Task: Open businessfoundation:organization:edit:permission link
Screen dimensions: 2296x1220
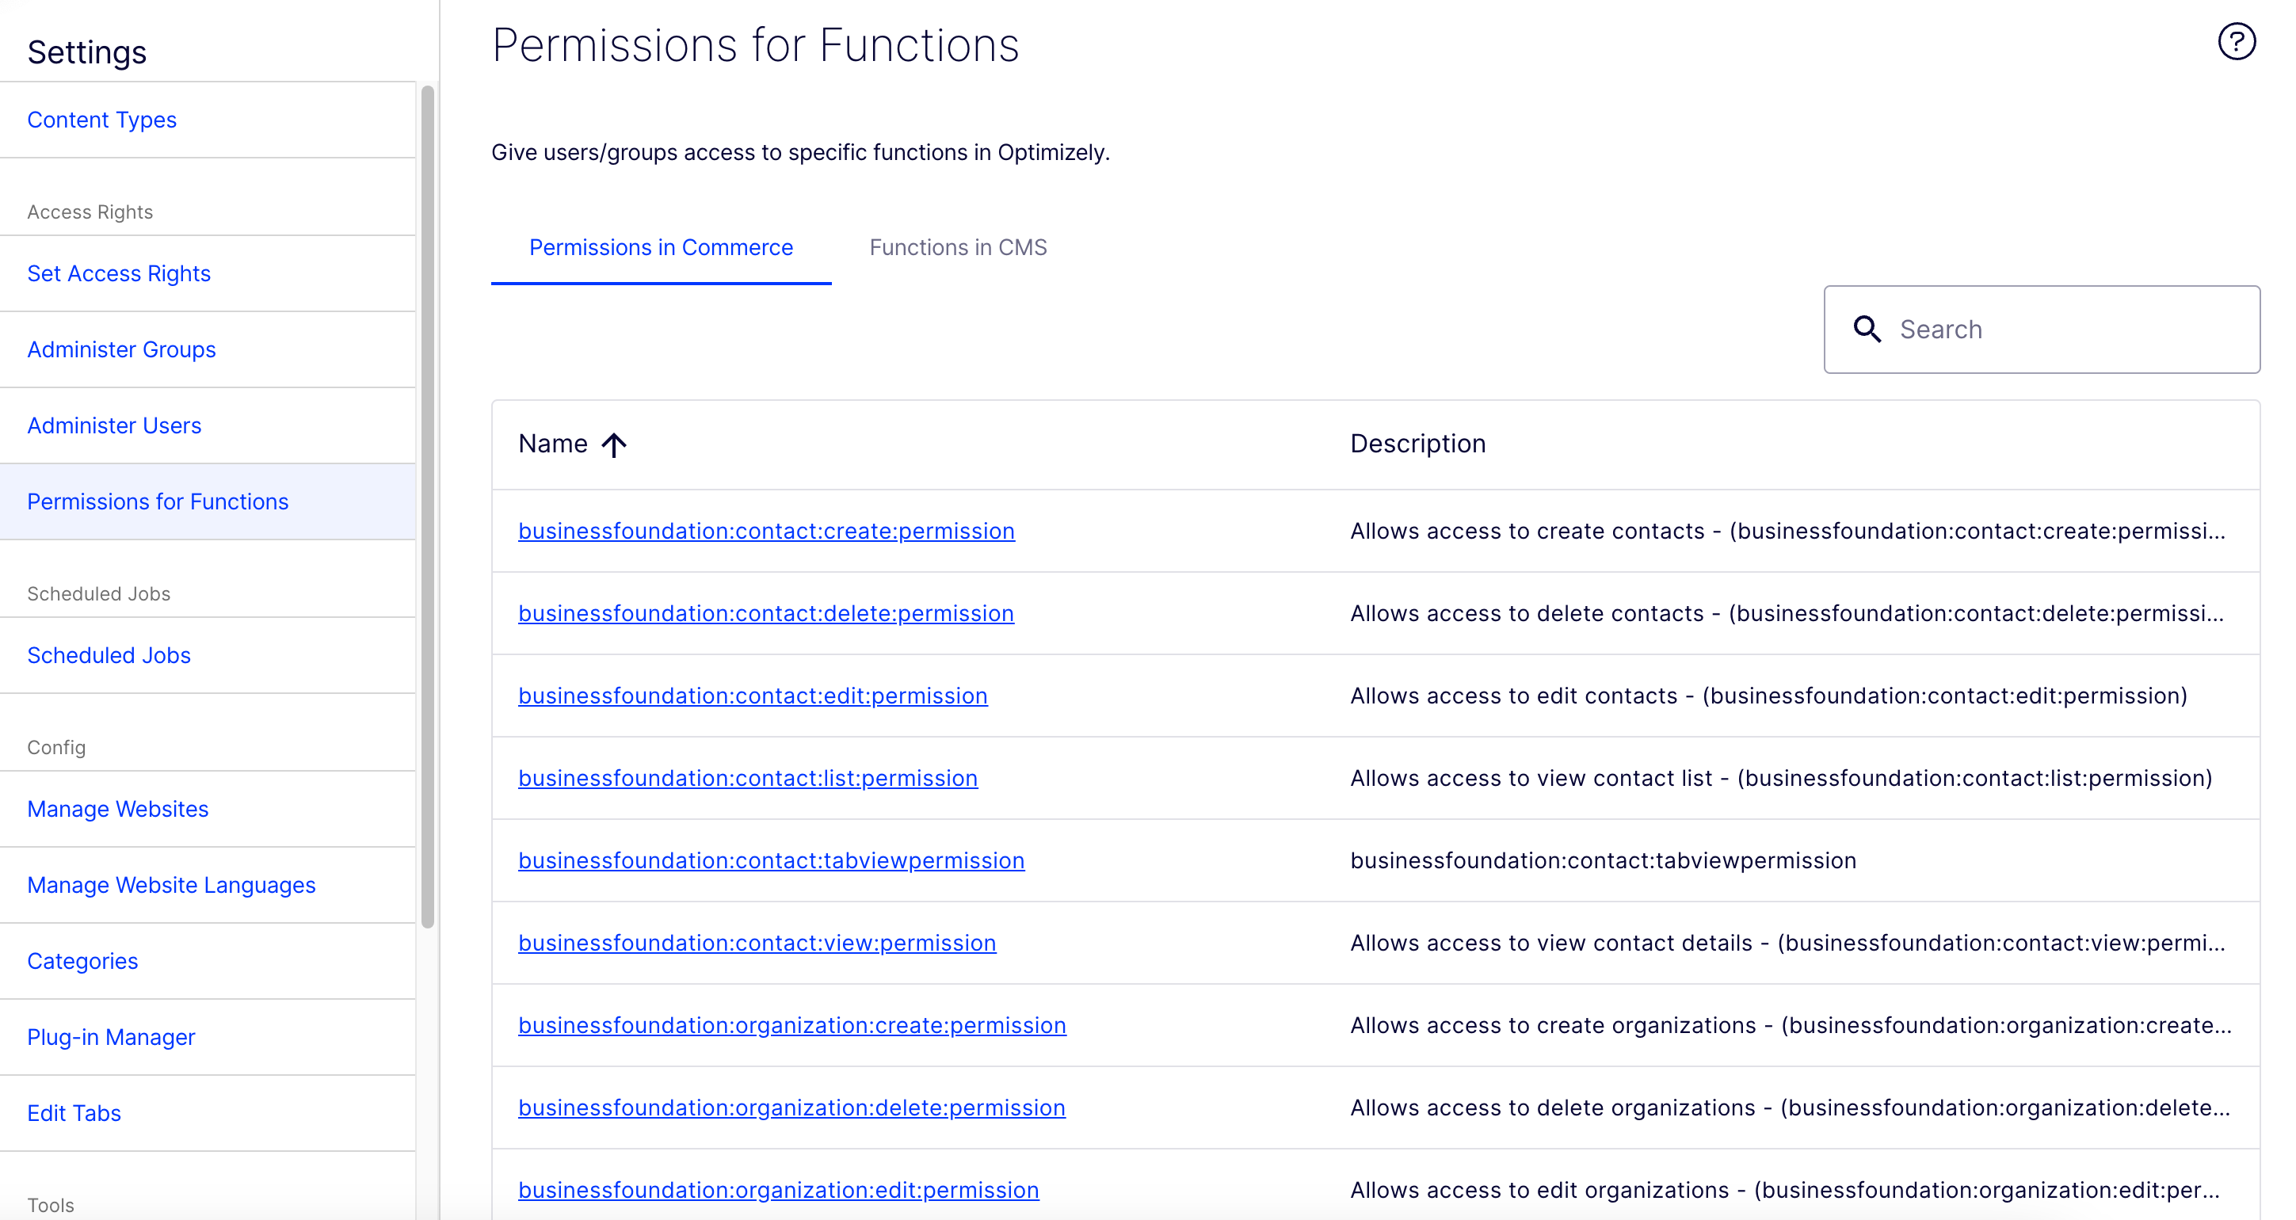Action: (x=778, y=1190)
